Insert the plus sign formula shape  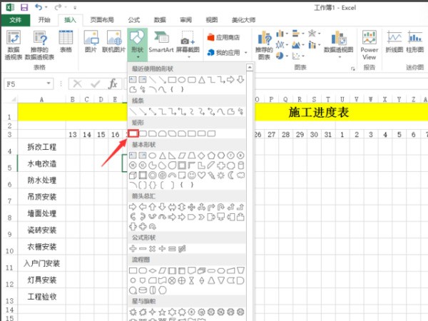pos(133,248)
